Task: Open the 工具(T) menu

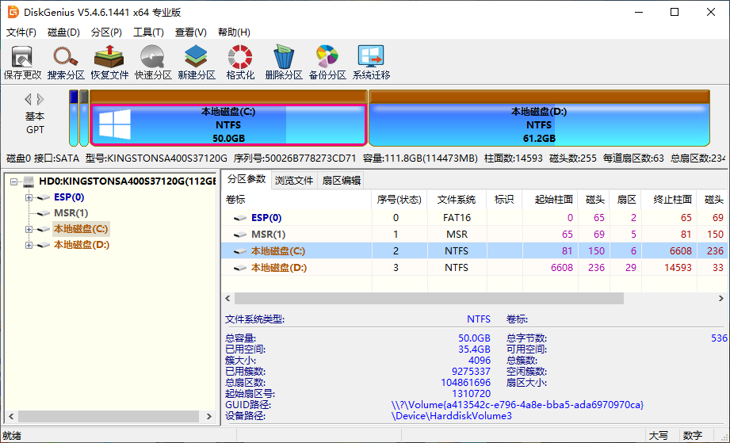Action: pos(148,32)
